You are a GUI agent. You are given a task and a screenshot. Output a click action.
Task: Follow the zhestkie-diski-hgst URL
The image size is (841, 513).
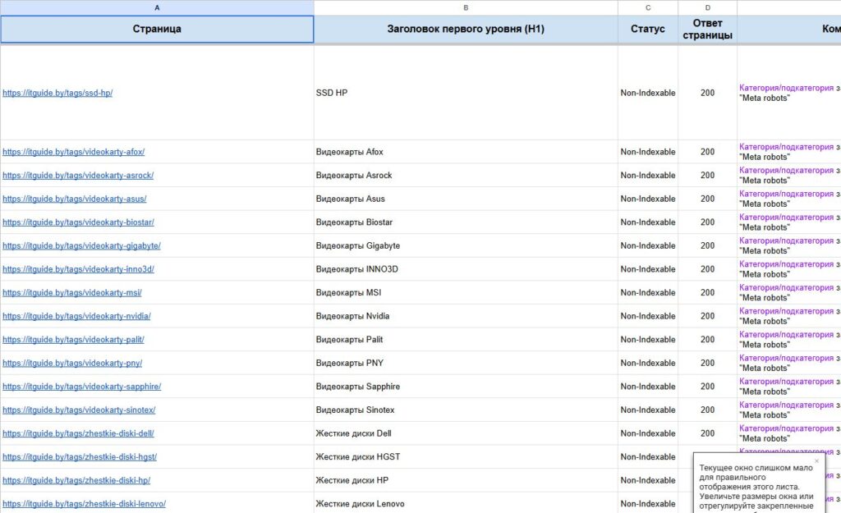(80, 457)
